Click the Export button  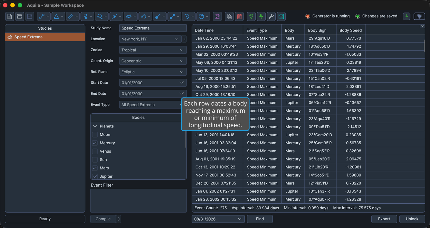coord(384,219)
